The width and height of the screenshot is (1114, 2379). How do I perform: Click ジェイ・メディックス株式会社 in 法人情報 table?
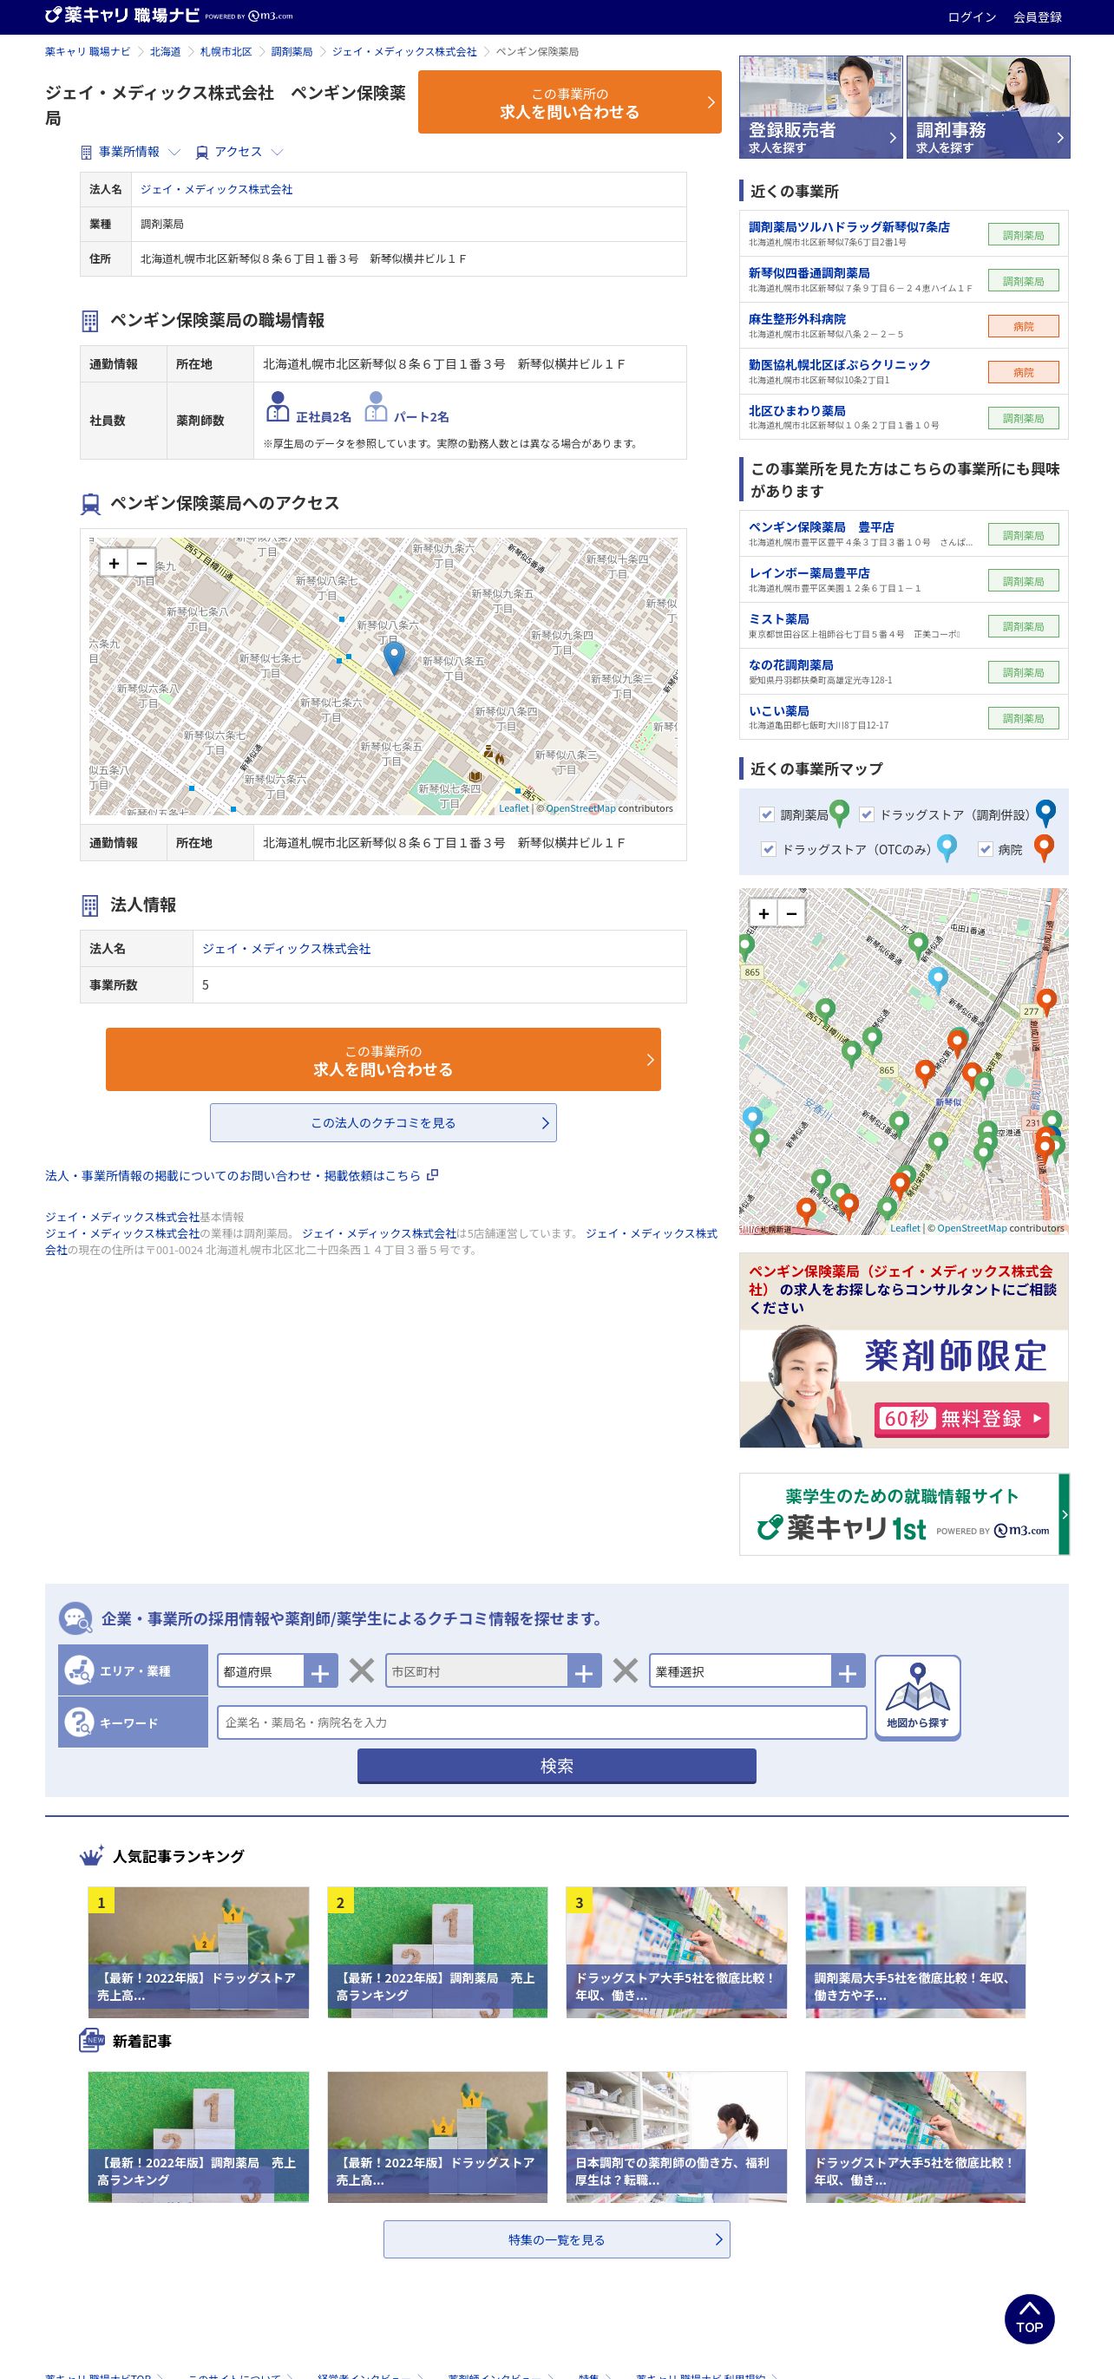tap(286, 949)
